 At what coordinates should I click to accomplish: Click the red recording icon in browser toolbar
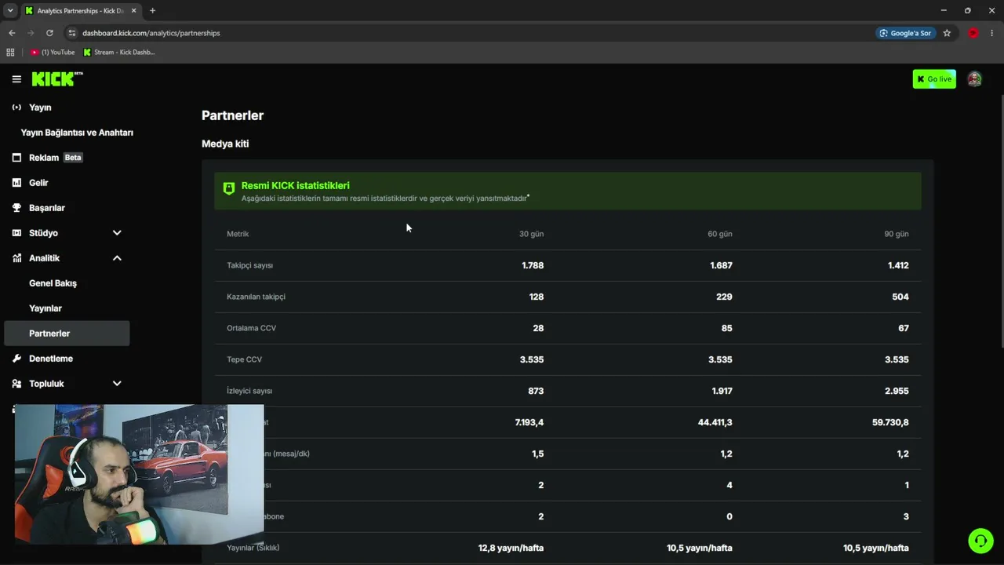pos(973,33)
